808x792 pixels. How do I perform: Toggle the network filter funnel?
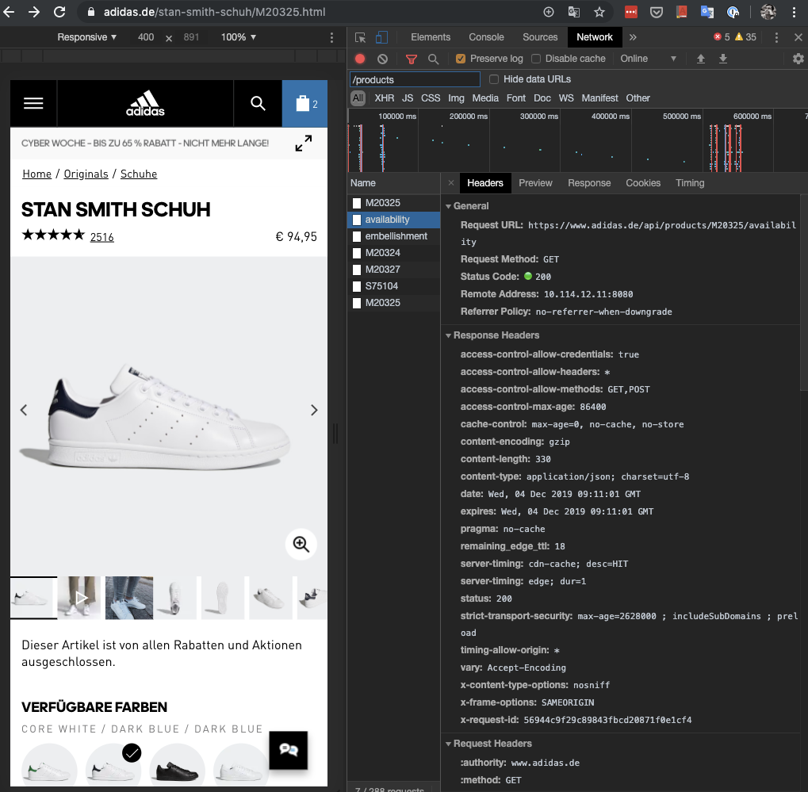(412, 59)
